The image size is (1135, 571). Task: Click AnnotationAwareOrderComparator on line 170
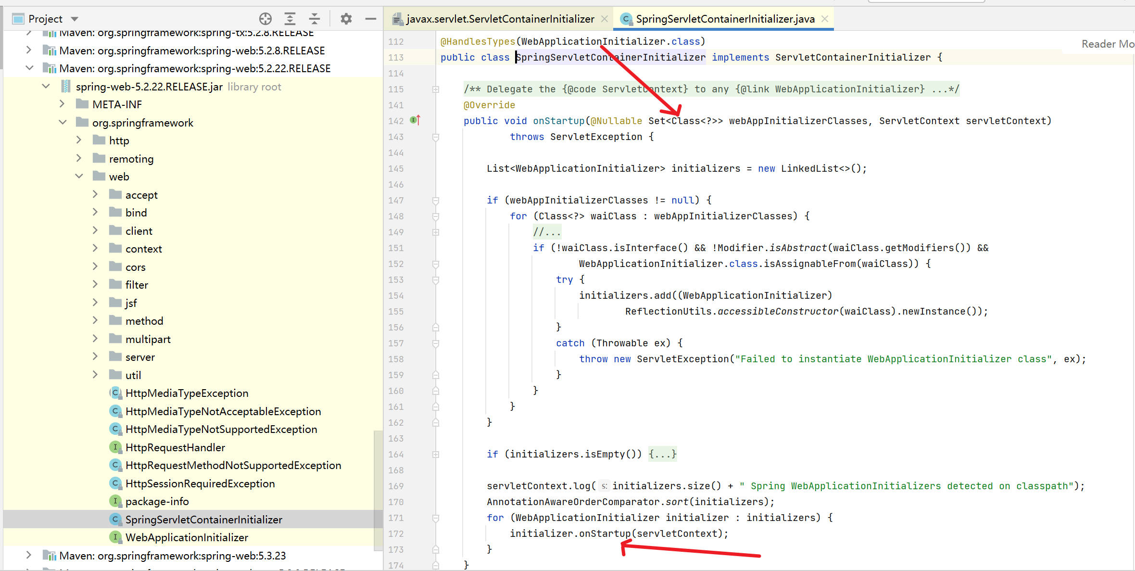(x=573, y=502)
